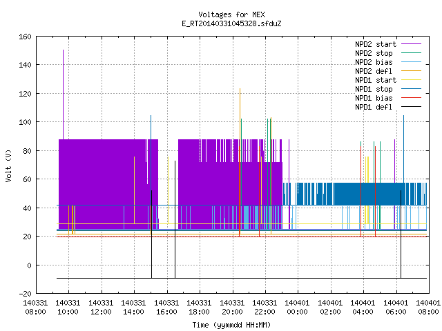Click the 140 y-axis tick label
The image size is (442, 331).
[25, 65]
